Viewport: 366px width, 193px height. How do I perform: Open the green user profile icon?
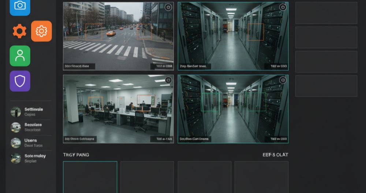(20, 56)
